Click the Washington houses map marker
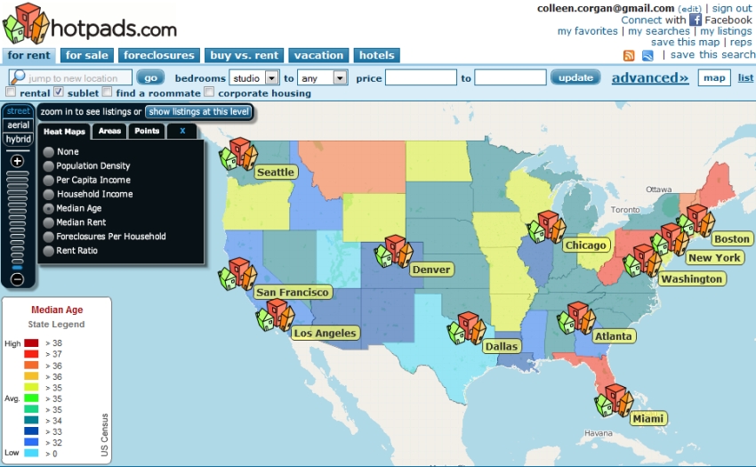Image resolution: width=756 pixels, height=467 pixels. [642, 260]
